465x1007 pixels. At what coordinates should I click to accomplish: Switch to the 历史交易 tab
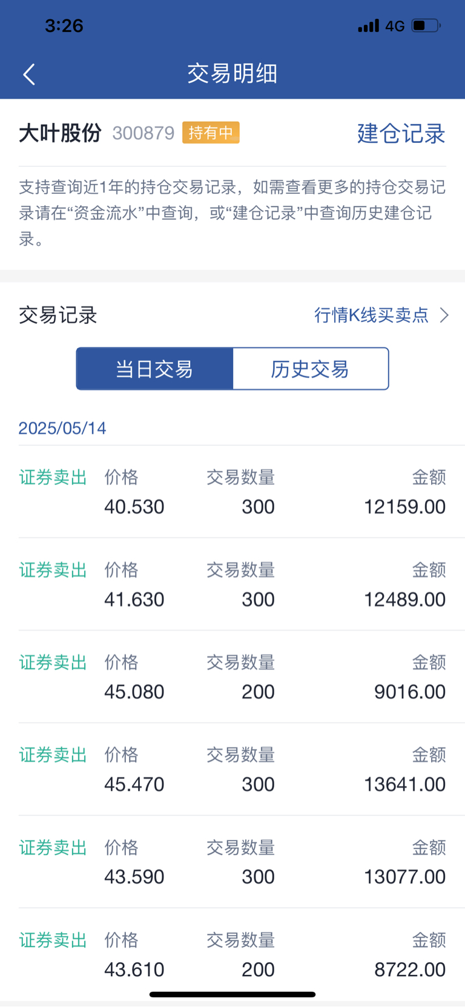point(311,369)
